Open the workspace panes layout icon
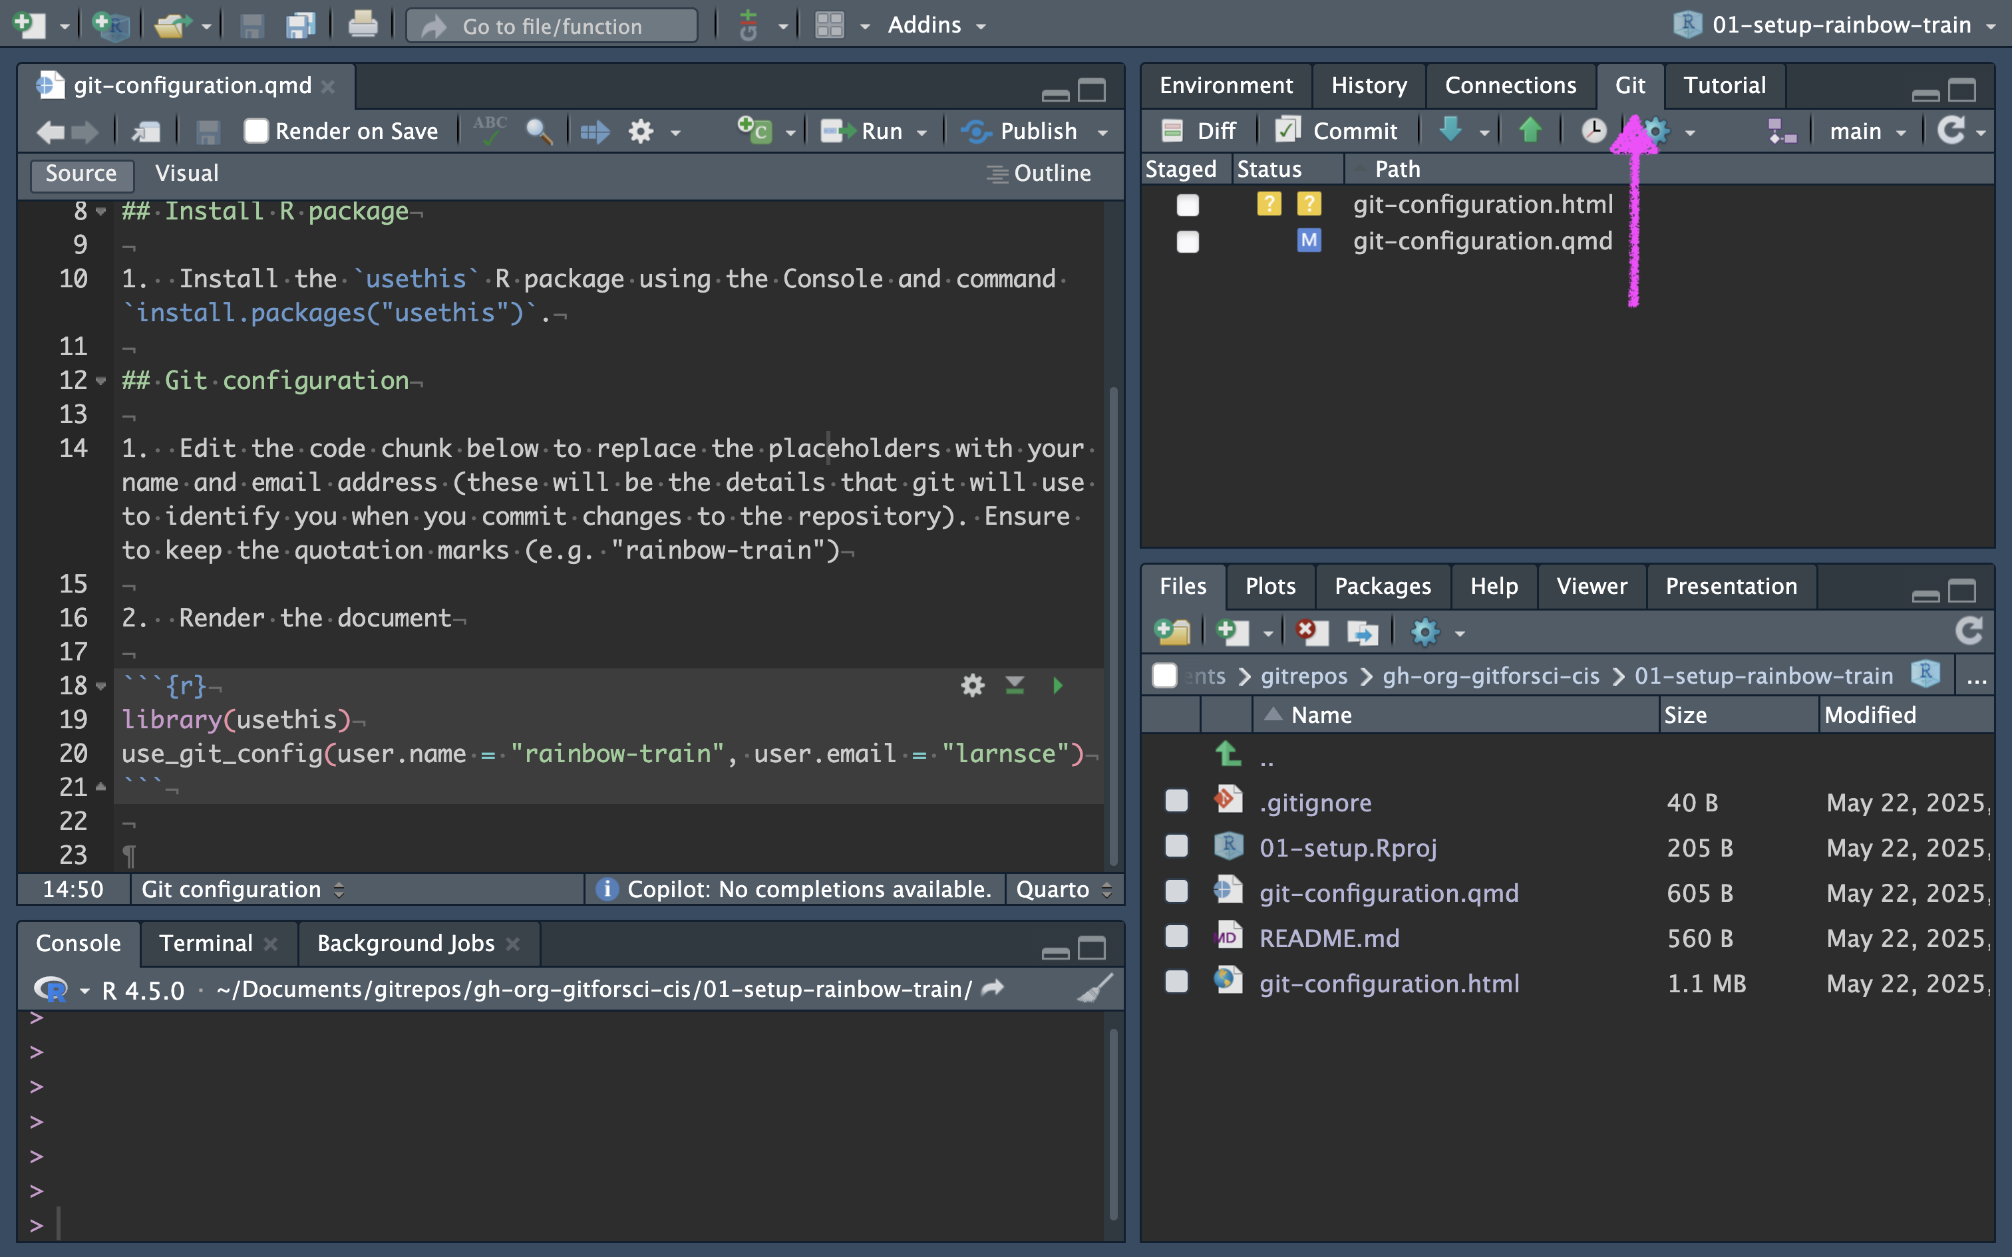This screenshot has height=1257, width=2012. [829, 25]
